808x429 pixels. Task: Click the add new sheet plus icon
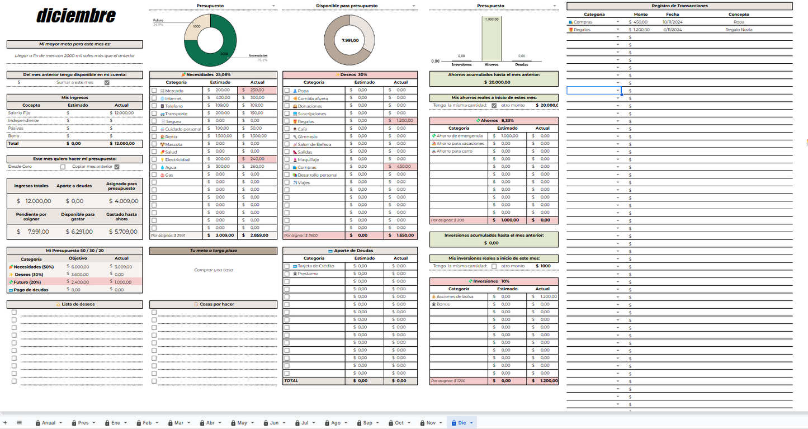tap(5, 423)
